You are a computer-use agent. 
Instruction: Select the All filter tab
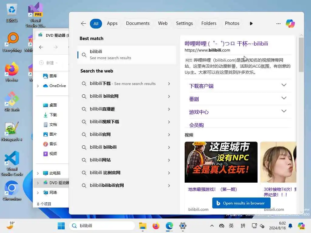(96, 24)
